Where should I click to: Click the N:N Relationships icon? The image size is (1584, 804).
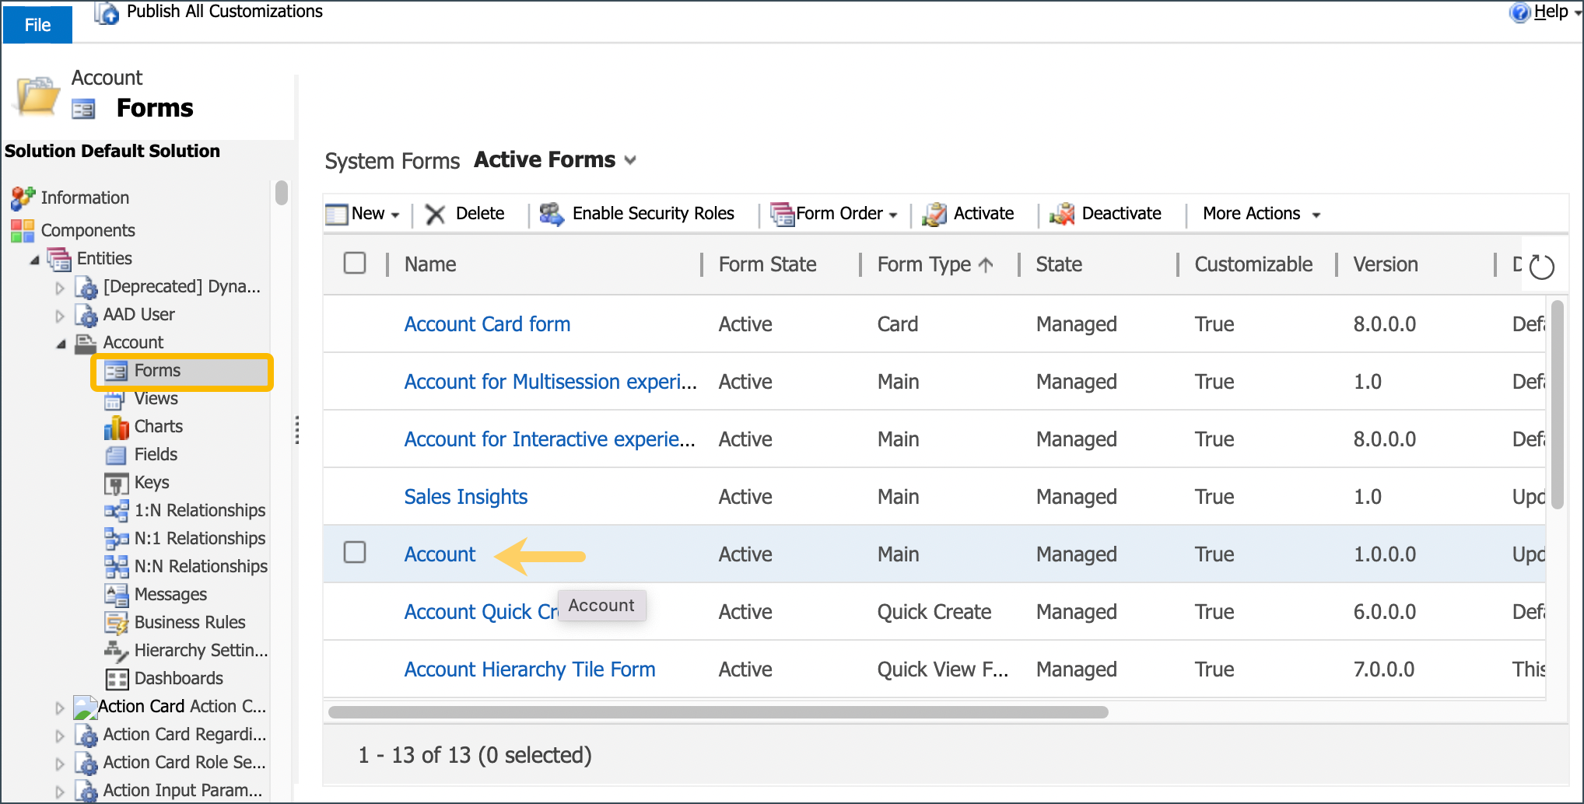tap(116, 567)
